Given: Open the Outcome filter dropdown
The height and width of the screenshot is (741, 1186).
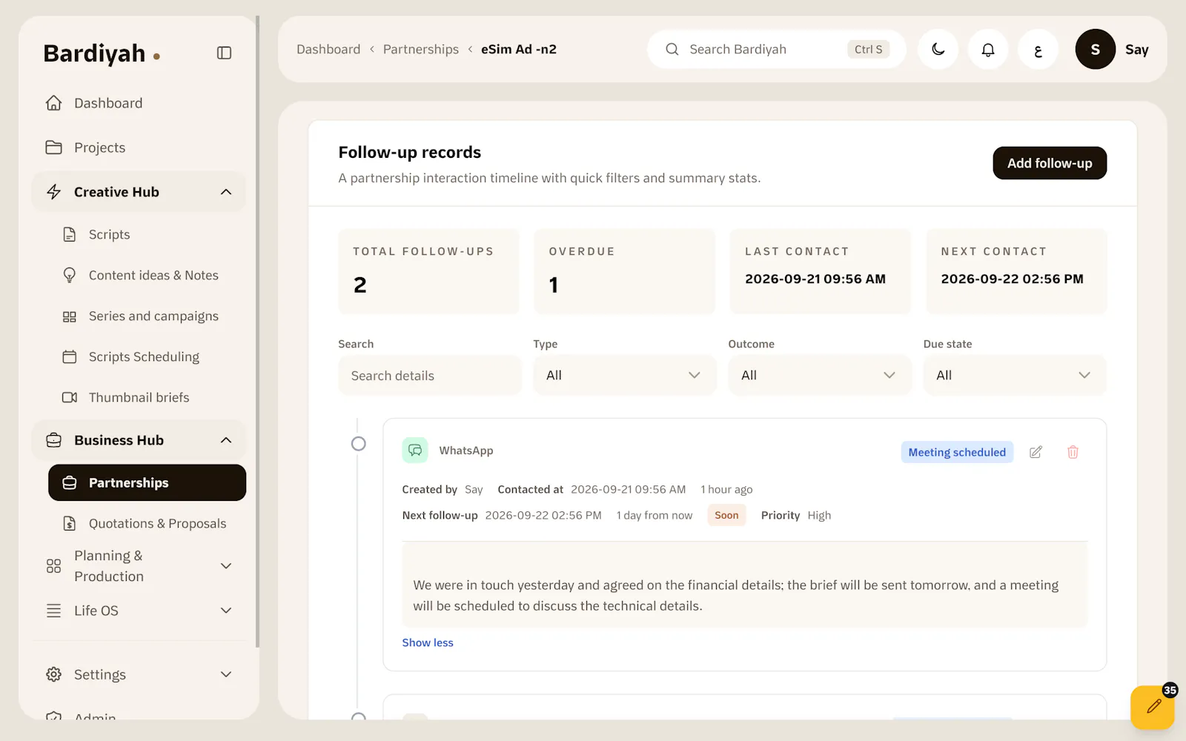Looking at the screenshot, I should [819, 375].
